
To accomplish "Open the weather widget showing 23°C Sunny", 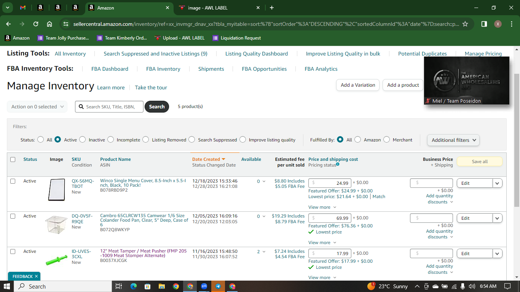I will (388, 286).
